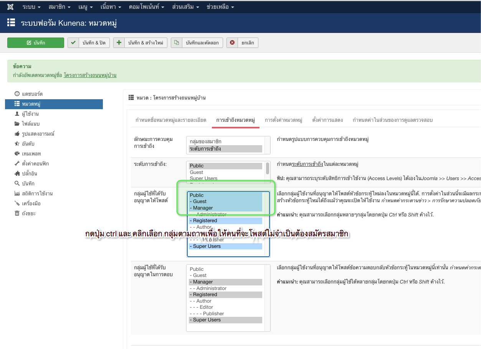This screenshot has height=349, width=481.
Task: Click the โครงการสร้างถนนหมู่บ้าน link in the message
Action: click(x=90, y=75)
